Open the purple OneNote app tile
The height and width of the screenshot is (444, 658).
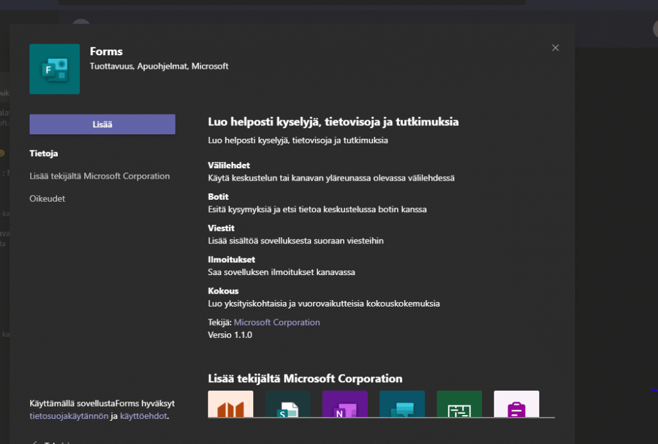345,404
